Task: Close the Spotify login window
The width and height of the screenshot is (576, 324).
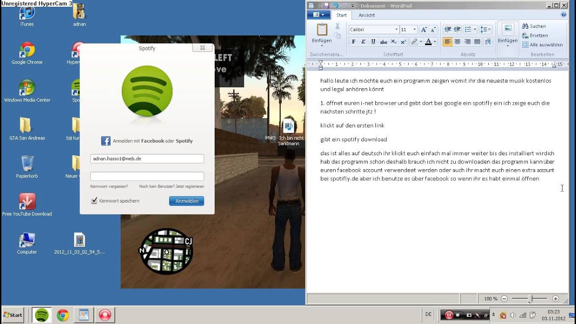Action: [202, 48]
